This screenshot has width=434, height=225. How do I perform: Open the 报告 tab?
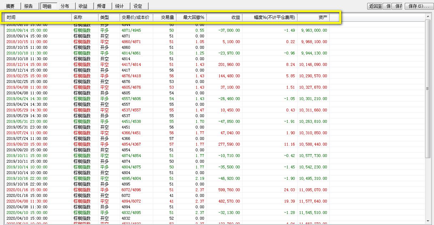point(29,6)
